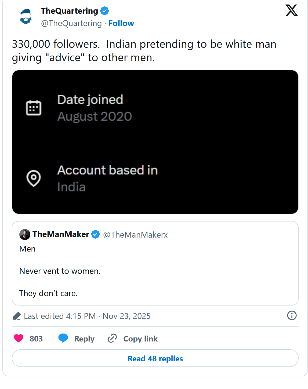This screenshot has width=308, height=389.
Task: Click the Reply text button
Action: (x=84, y=339)
